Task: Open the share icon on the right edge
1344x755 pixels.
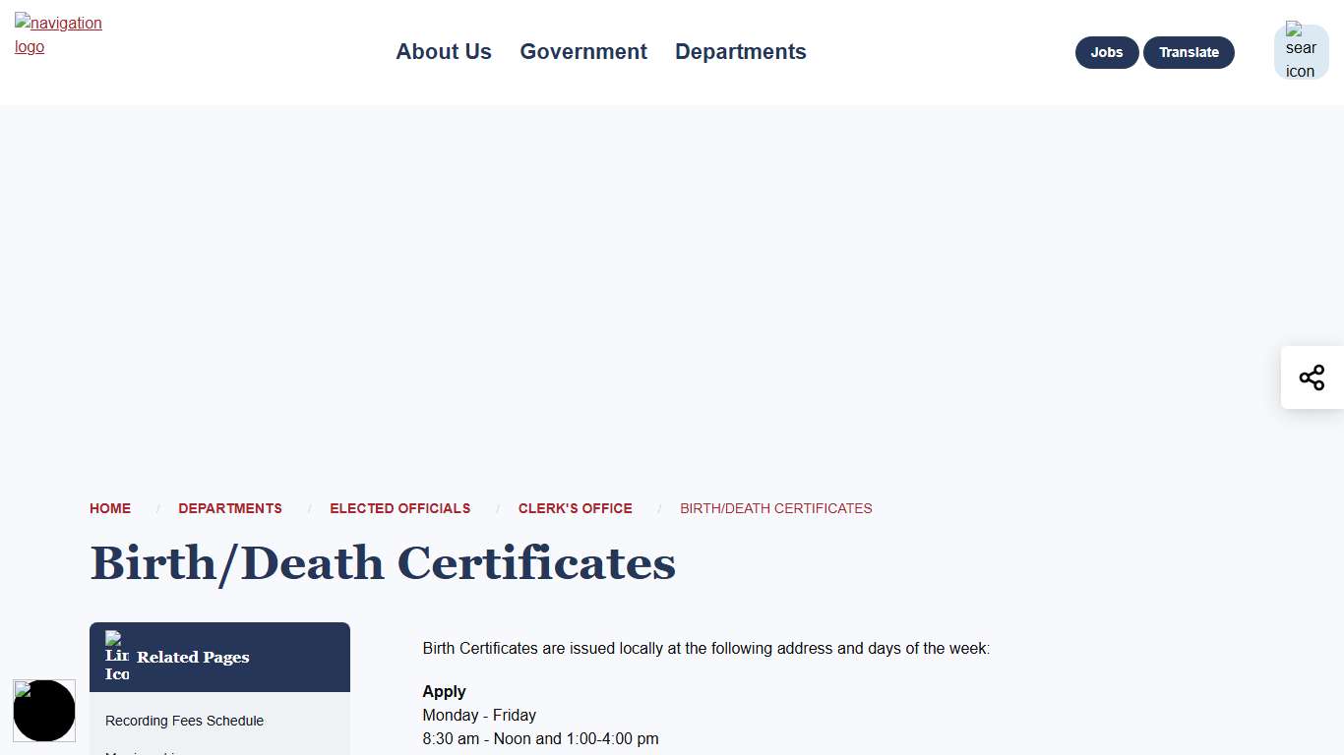Action: click(1312, 377)
